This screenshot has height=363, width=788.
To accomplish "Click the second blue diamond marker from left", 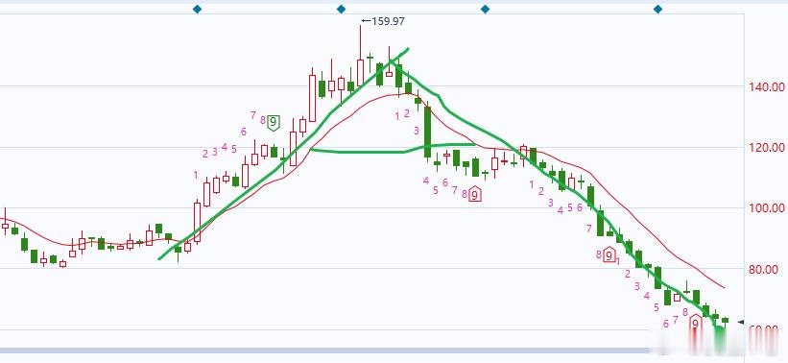I will tap(341, 9).
